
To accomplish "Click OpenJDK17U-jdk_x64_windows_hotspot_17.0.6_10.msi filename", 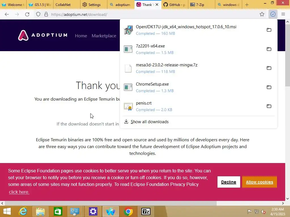I will pos(186,27).
